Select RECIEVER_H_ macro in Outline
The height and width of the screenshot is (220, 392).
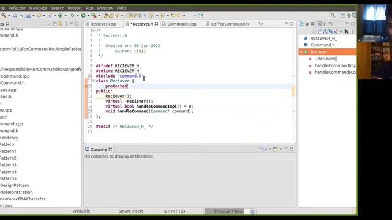pyautogui.click(x=323, y=38)
